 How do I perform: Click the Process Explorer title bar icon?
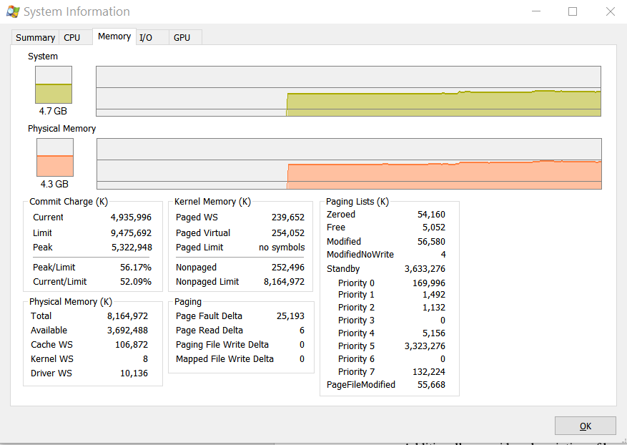coord(12,11)
